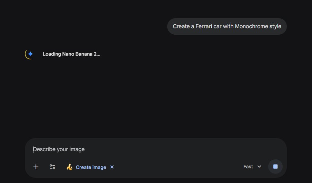The width and height of the screenshot is (312, 183).
Task: Click the plus add files icon
Action: pyautogui.click(x=36, y=167)
